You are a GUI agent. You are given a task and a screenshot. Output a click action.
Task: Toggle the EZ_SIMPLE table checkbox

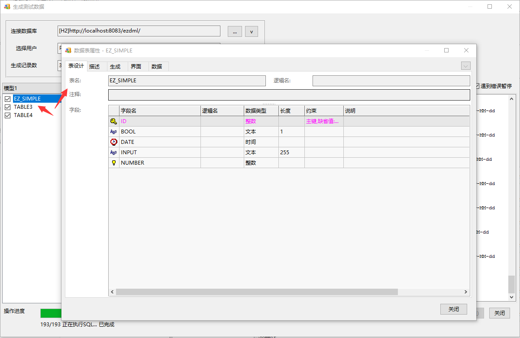coord(8,99)
